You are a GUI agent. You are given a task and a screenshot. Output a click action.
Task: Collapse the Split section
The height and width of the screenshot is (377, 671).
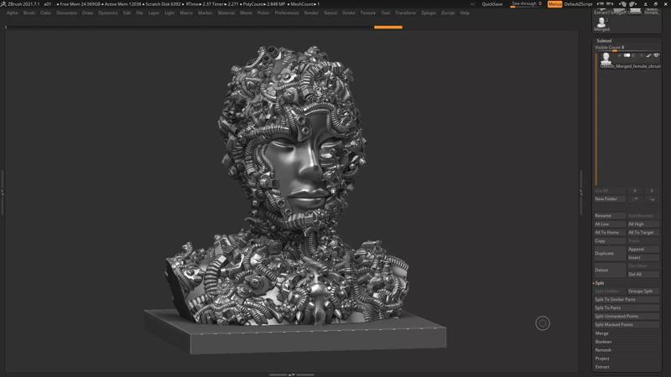[x=600, y=283]
